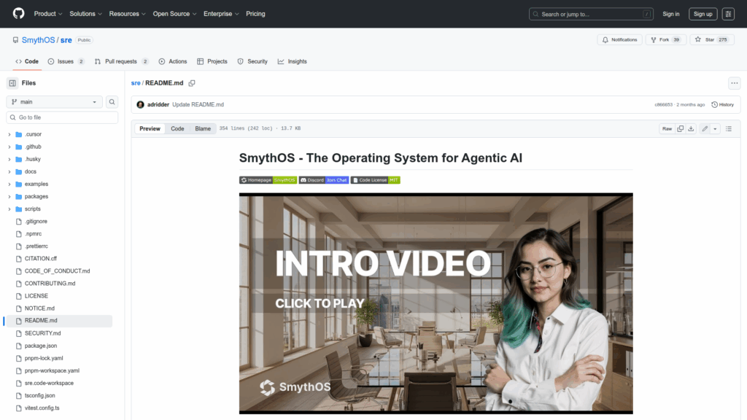Open the Enterprise menu

click(x=221, y=14)
